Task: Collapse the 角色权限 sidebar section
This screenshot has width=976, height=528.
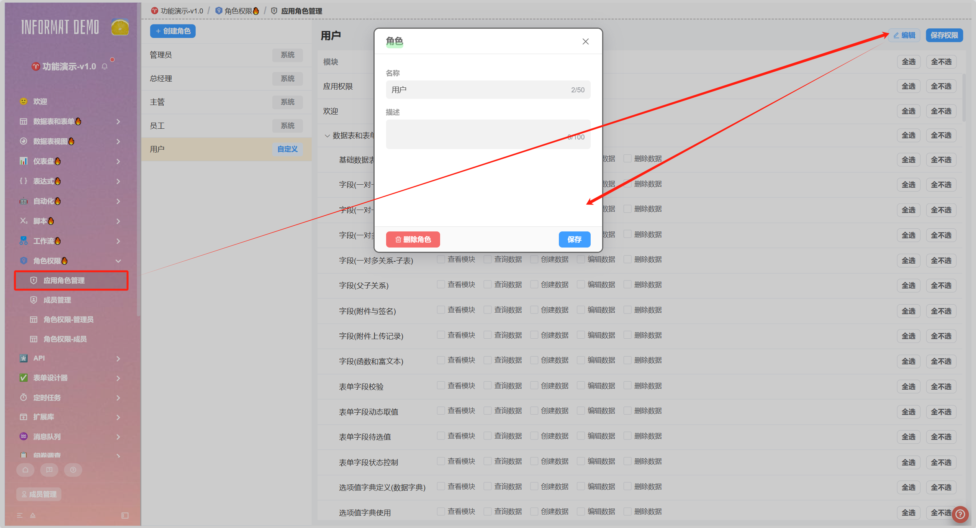Action: [x=118, y=261]
